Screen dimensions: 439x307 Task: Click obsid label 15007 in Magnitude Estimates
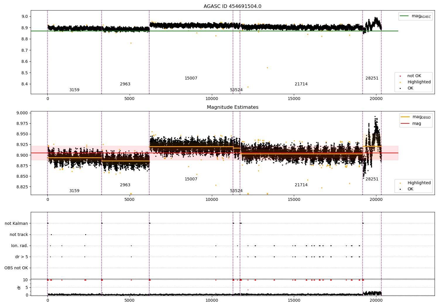point(191,179)
